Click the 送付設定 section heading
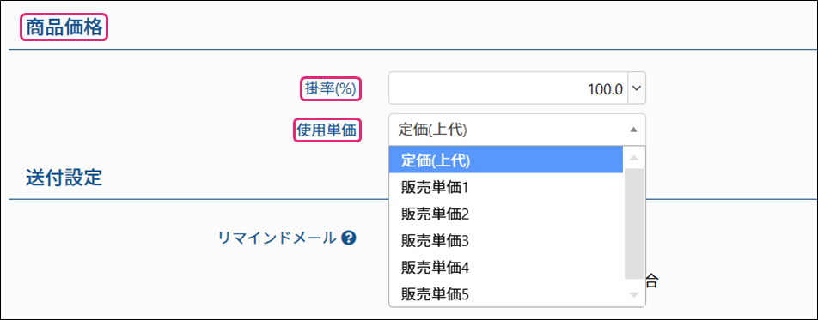 64,178
